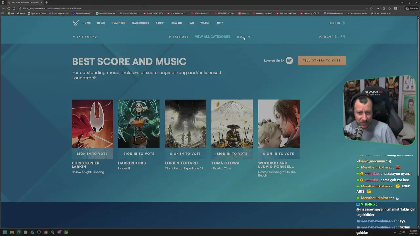Open the Kick bookmark

pyautogui.click(x=11, y=13)
